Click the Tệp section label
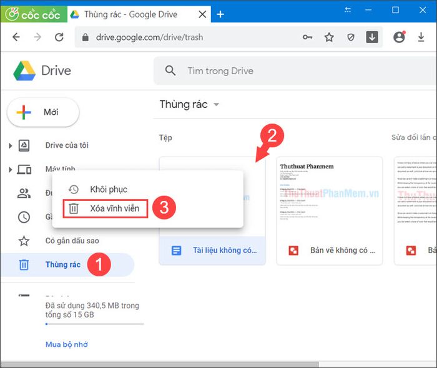The width and height of the screenshot is (437, 368). click(165, 137)
